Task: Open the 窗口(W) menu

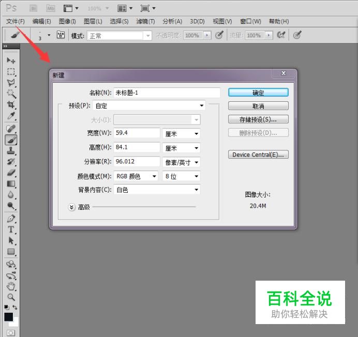Action: pos(250,21)
